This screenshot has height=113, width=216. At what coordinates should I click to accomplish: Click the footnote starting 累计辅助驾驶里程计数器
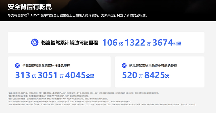tap(48, 96)
